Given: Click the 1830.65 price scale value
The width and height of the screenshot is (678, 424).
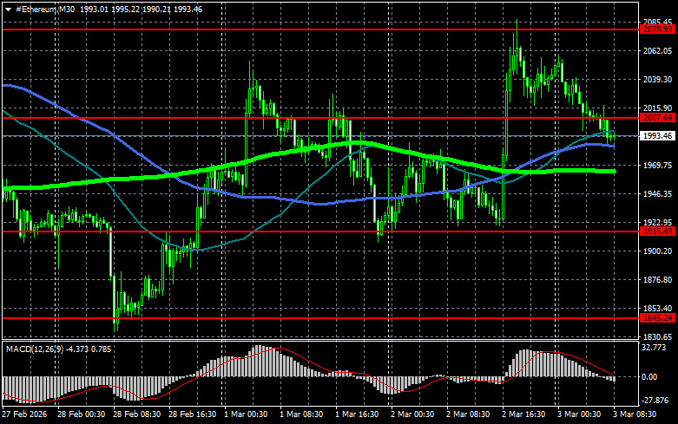Looking at the screenshot, I should pyautogui.click(x=657, y=336).
